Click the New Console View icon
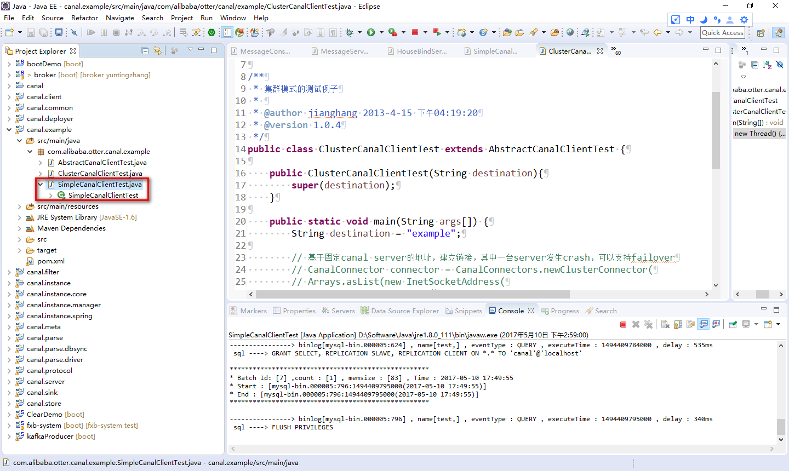789x471 pixels. (x=768, y=324)
